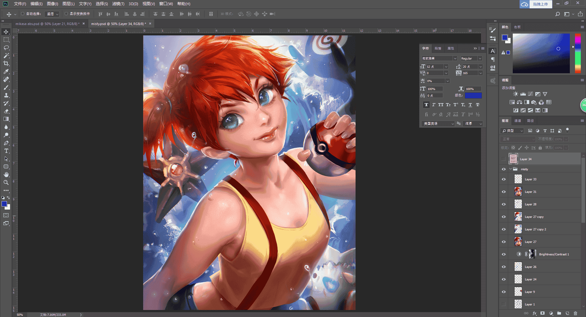Switch to the mikasa abs.psd document tab
Screen dimensions: 586x317
click(x=47, y=23)
